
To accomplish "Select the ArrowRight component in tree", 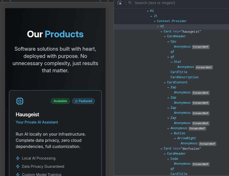I will [187, 138].
